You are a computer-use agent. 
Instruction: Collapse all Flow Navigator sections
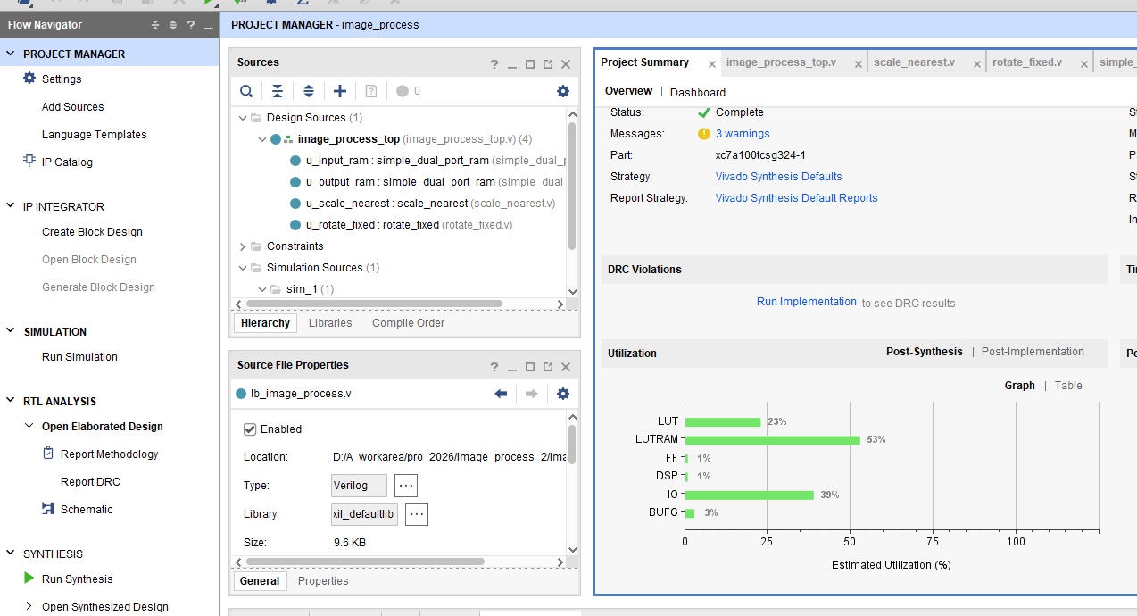click(155, 25)
